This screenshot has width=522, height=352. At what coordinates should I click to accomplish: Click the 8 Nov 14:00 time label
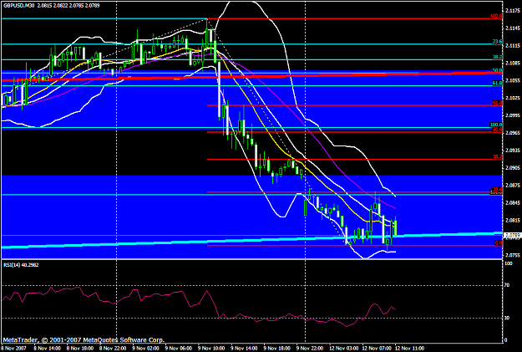47,349
